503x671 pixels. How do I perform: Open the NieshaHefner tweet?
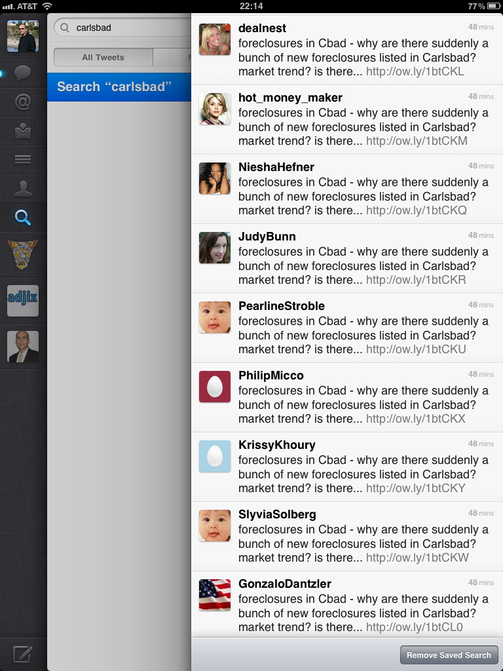pyautogui.click(x=347, y=189)
